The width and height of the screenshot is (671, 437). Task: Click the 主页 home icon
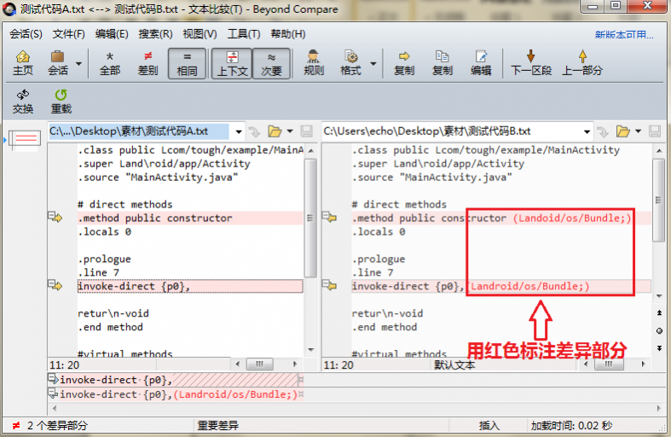coord(23,62)
